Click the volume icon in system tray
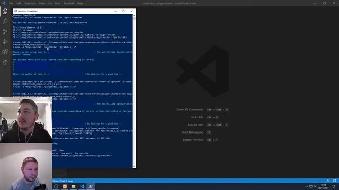This screenshot has height=190, width=339. click(315, 186)
